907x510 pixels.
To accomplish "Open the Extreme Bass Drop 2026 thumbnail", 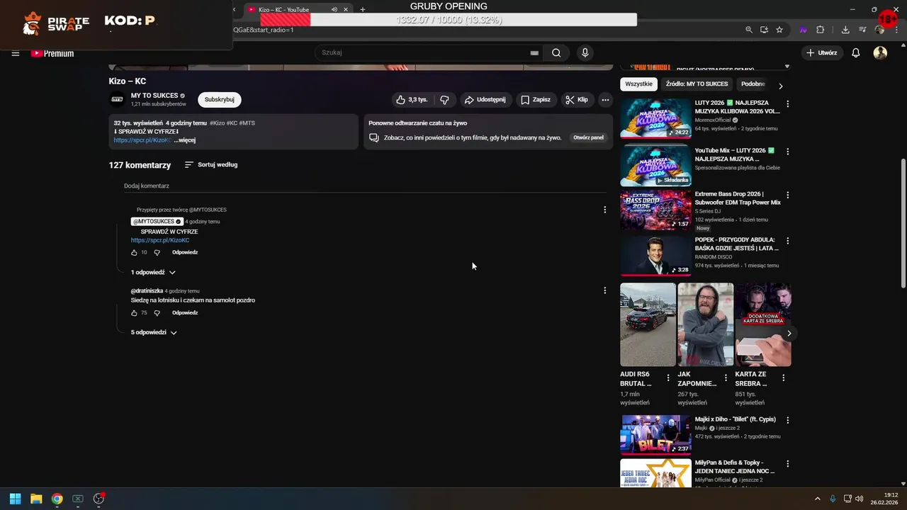I will [655, 210].
